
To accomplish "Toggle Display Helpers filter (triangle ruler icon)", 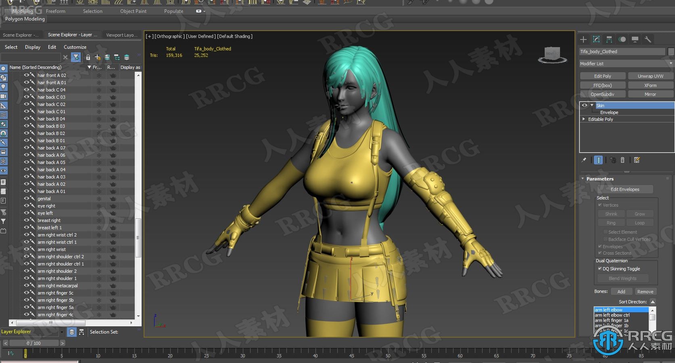I will [x=4, y=106].
